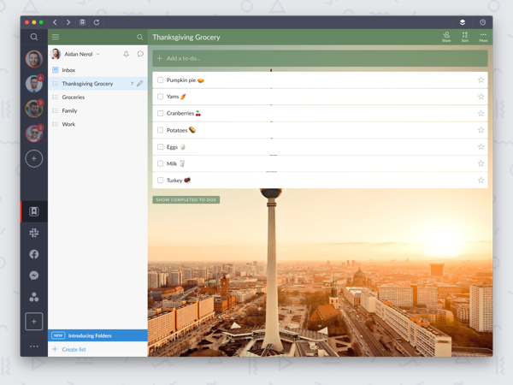Check off Cranberries
The image size is (513, 385).
click(x=161, y=113)
